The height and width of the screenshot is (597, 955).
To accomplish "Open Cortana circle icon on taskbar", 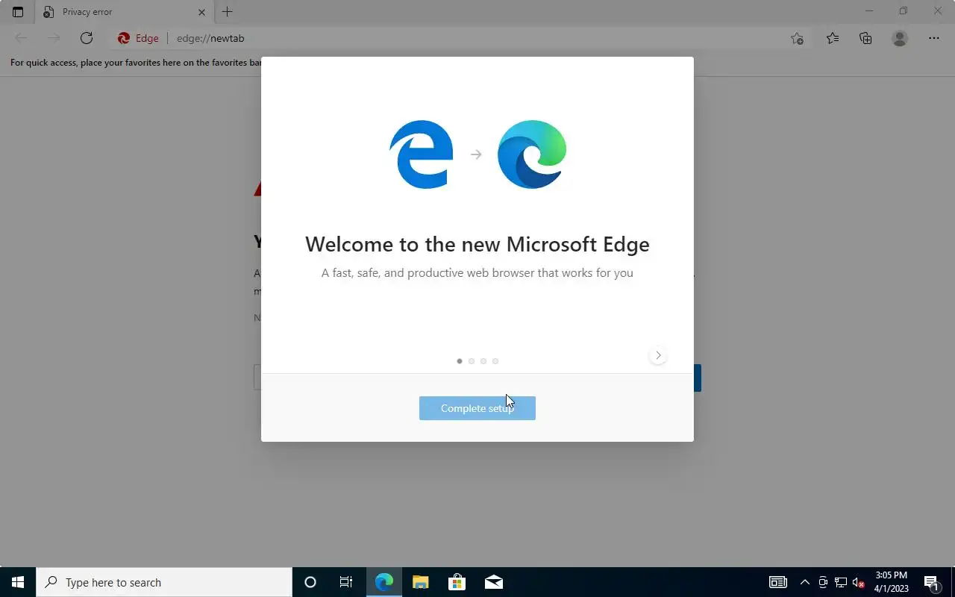I will (310, 582).
